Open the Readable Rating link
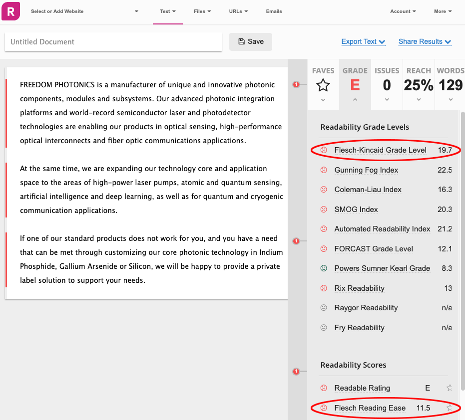This screenshot has height=420, width=465. pos(363,388)
